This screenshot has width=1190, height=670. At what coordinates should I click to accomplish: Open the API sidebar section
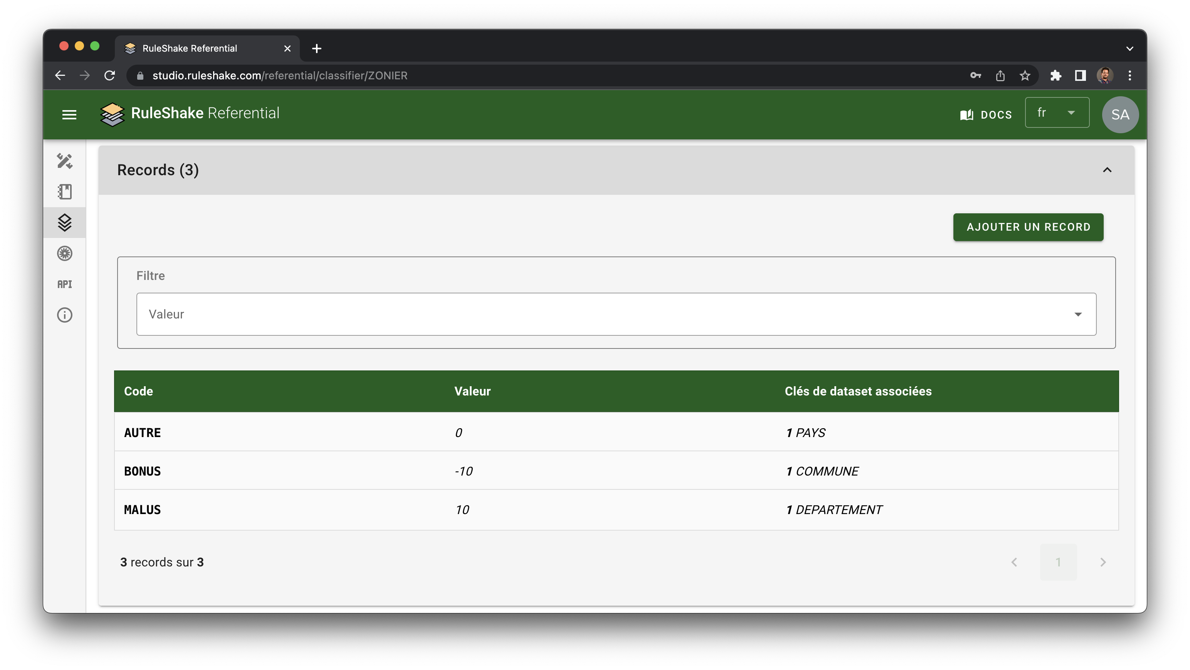click(65, 284)
